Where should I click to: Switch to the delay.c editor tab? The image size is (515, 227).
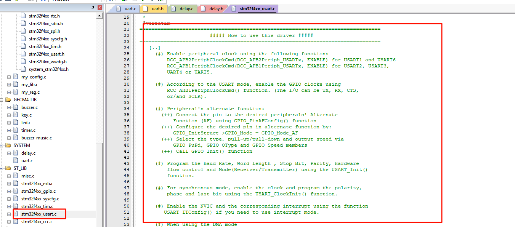[182, 8]
